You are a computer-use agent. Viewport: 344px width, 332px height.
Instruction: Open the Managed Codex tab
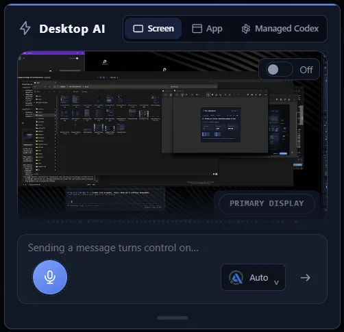coord(280,29)
